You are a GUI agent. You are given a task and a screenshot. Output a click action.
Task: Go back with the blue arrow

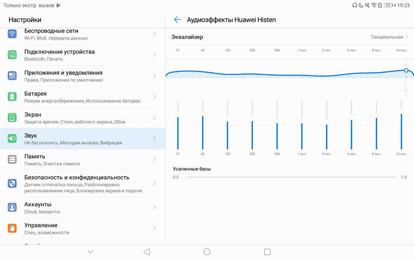click(x=177, y=20)
